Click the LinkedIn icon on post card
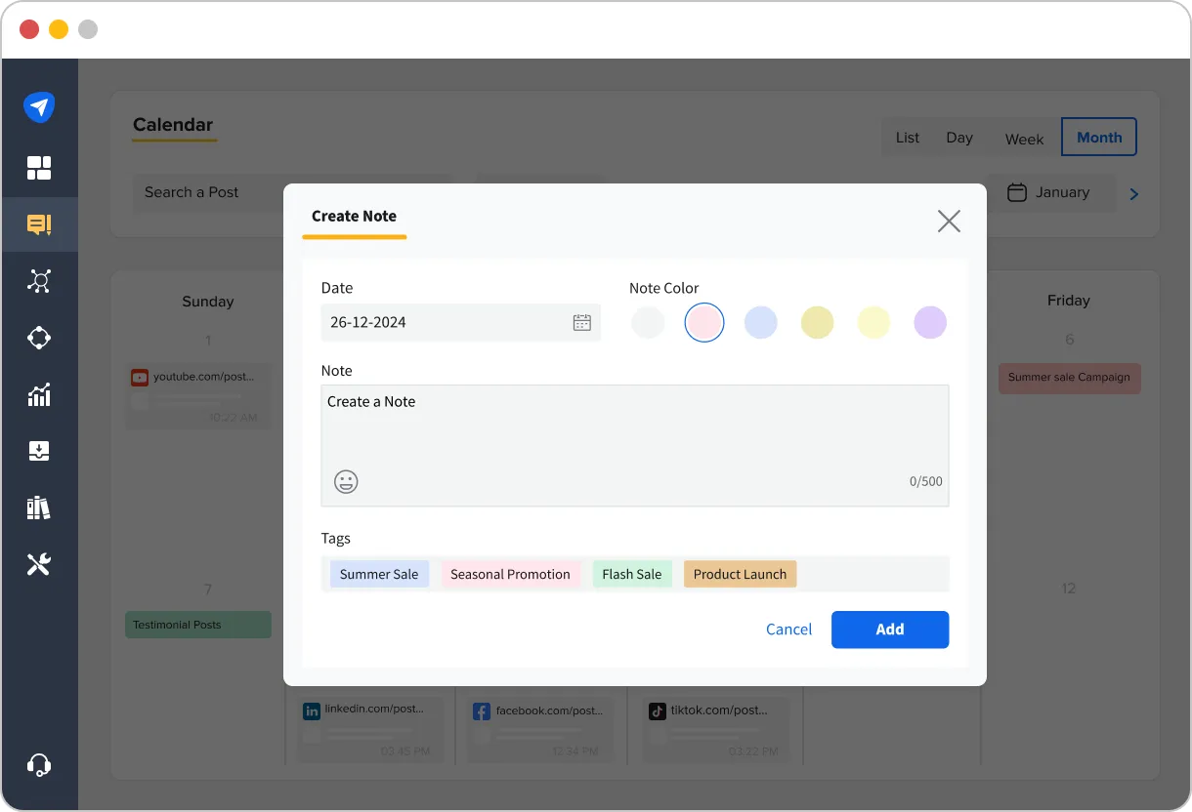Screen dimensions: 1192x812 click(312, 711)
